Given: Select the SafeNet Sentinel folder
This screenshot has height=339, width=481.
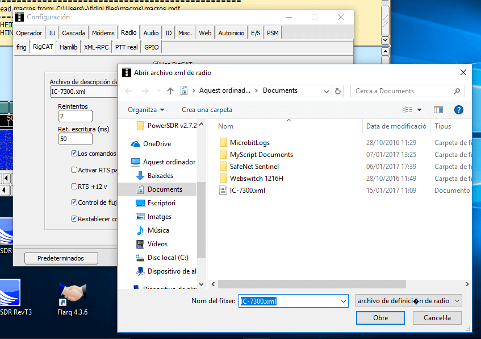Looking at the screenshot, I should pos(249,167).
